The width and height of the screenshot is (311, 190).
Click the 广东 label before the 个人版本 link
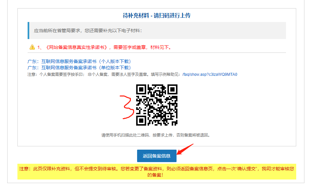coord(32,61)
